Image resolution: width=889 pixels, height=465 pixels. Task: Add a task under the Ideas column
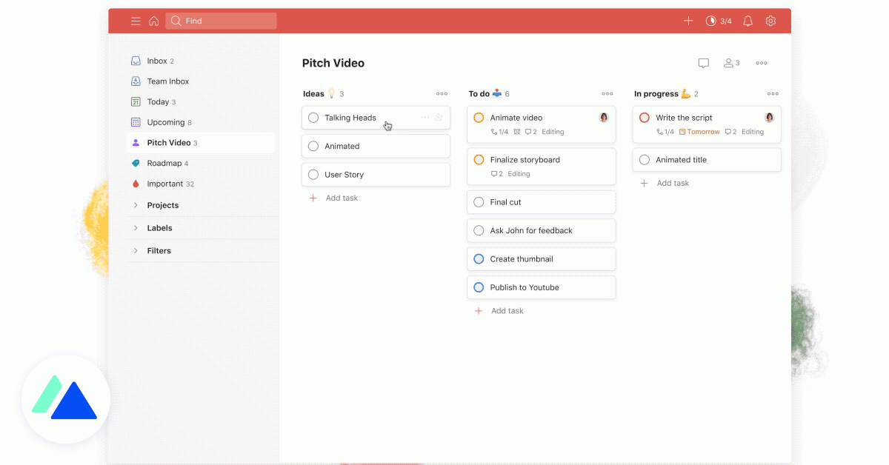click(333, 198)
